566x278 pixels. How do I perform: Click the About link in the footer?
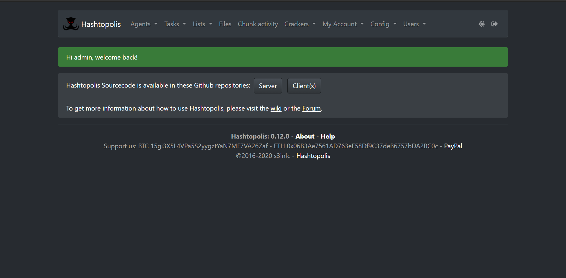tap(305, 136)
